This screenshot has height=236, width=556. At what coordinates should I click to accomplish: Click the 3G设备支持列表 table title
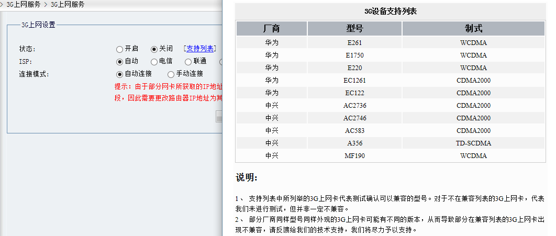tap(390, 12)
